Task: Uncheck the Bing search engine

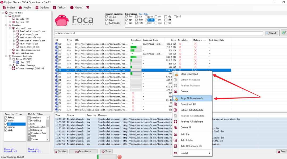Action: point(107,20)
